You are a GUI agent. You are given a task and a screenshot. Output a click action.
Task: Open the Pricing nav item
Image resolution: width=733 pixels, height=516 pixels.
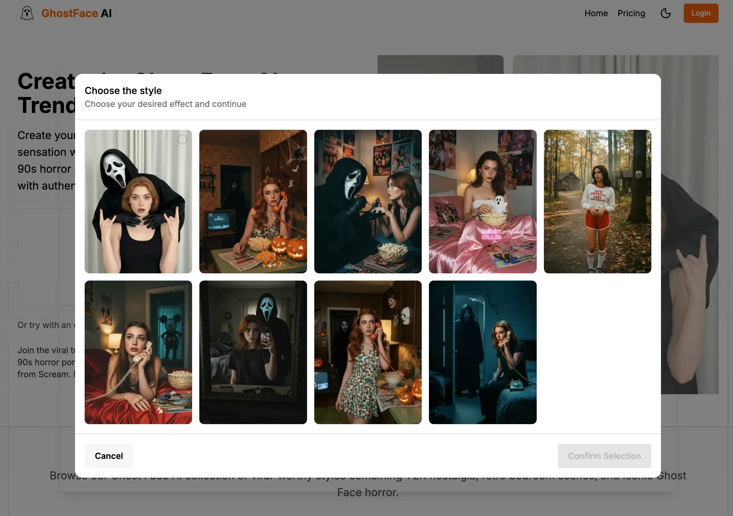pyautogui.click(x=631, y=14)
